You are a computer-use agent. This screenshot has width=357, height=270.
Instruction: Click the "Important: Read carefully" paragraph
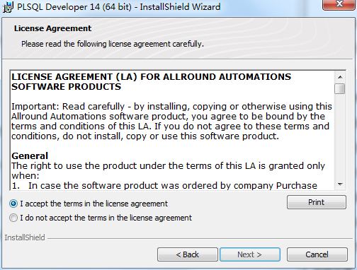pyautogui.click(x=171, y=121)
